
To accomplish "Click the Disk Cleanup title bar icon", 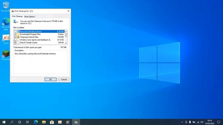I will [x=13, y=11].
